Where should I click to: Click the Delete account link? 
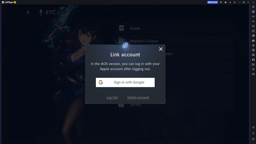[138, 97]
